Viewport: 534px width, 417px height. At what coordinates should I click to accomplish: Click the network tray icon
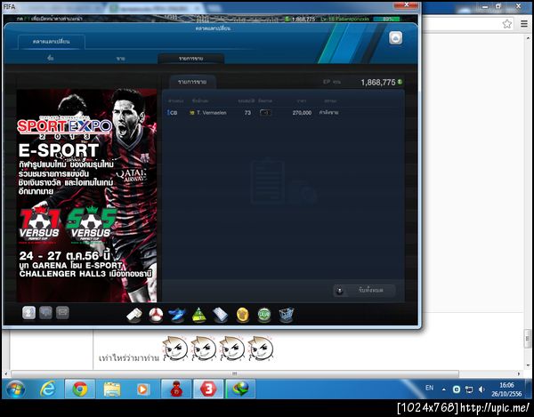(x=469, y=389)
